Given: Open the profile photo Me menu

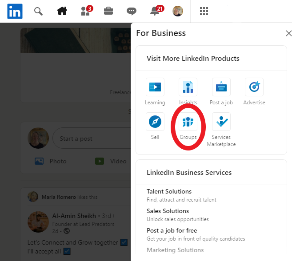Looking at the screenshot, I should pyautogui.click(x=178, y=11).
